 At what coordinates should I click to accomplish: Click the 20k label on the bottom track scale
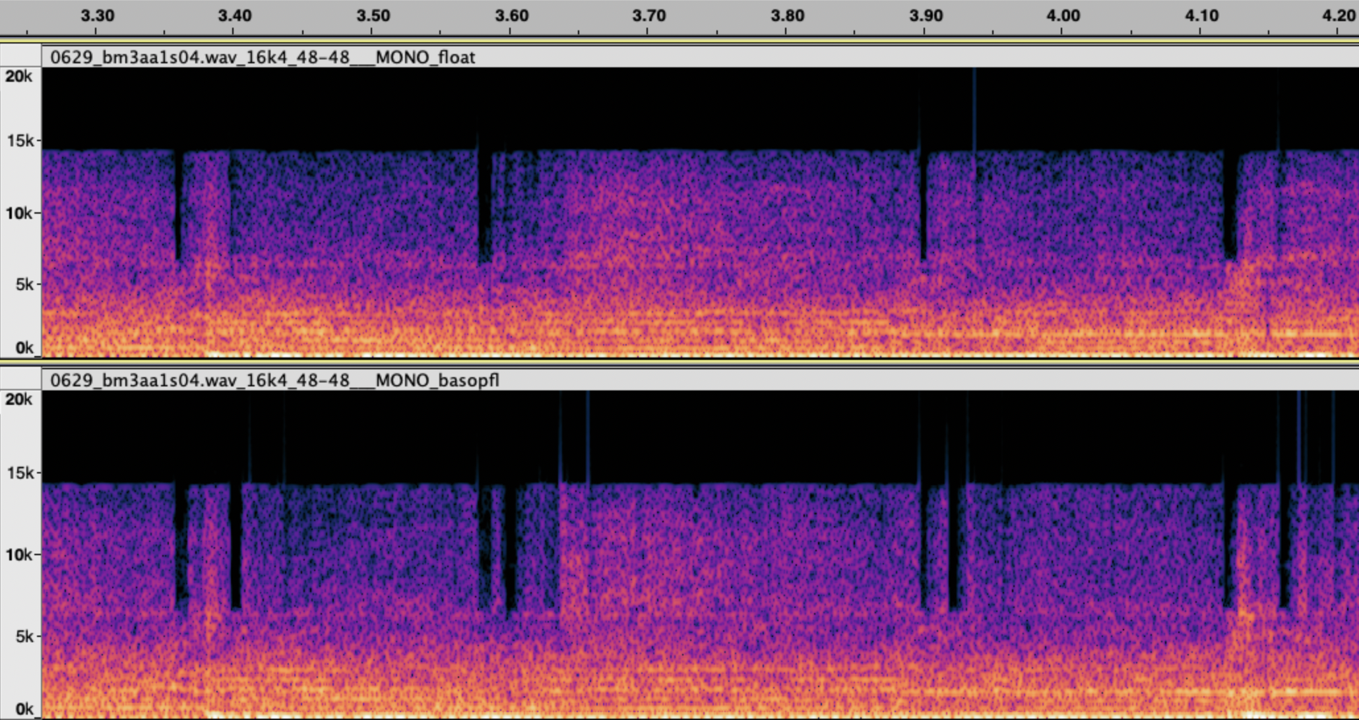pyautogui.click(x=18, y=400)
